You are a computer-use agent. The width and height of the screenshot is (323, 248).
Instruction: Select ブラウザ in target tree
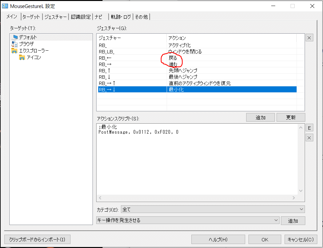[26, 44]
